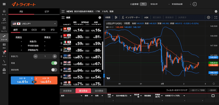Open the Builder (ビルダー) sidebar icon
The image size is (219, 105).
pyautogui.click(x=4, y=20)
